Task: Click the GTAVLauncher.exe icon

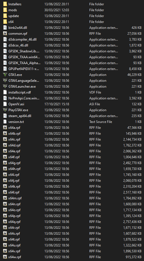Action: click(x=5, y=87)
